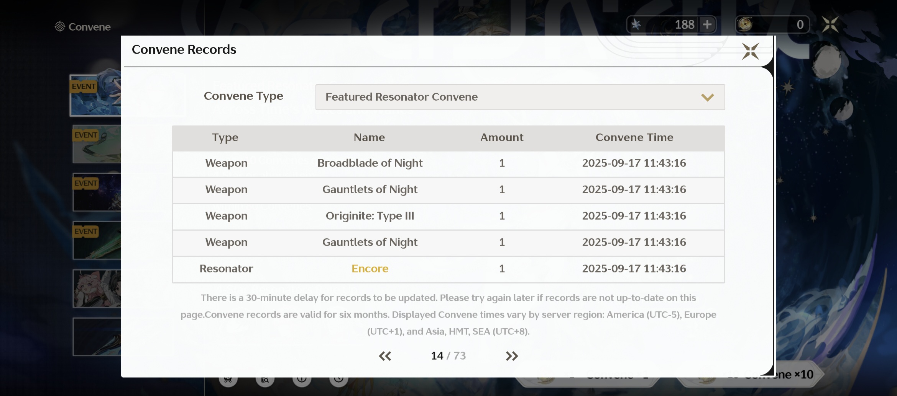Close the Convene screen with top-right X
The width and height of the screenshot is (897, 396).
point(830,24)
